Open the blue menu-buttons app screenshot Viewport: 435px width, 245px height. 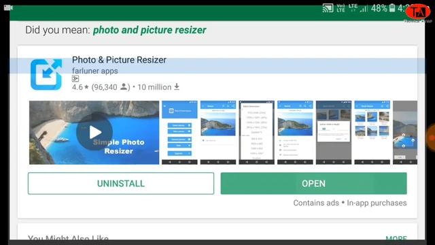(x=179, y=133)
